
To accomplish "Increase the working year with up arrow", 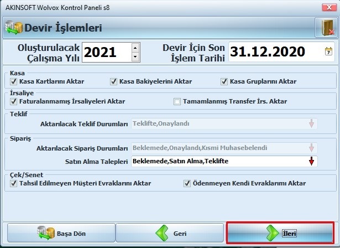I will point(135,48).
